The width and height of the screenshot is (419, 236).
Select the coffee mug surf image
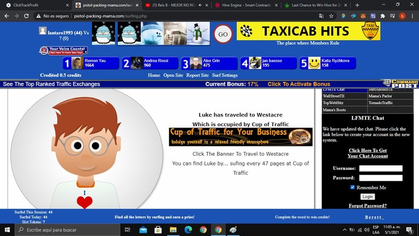175,33
